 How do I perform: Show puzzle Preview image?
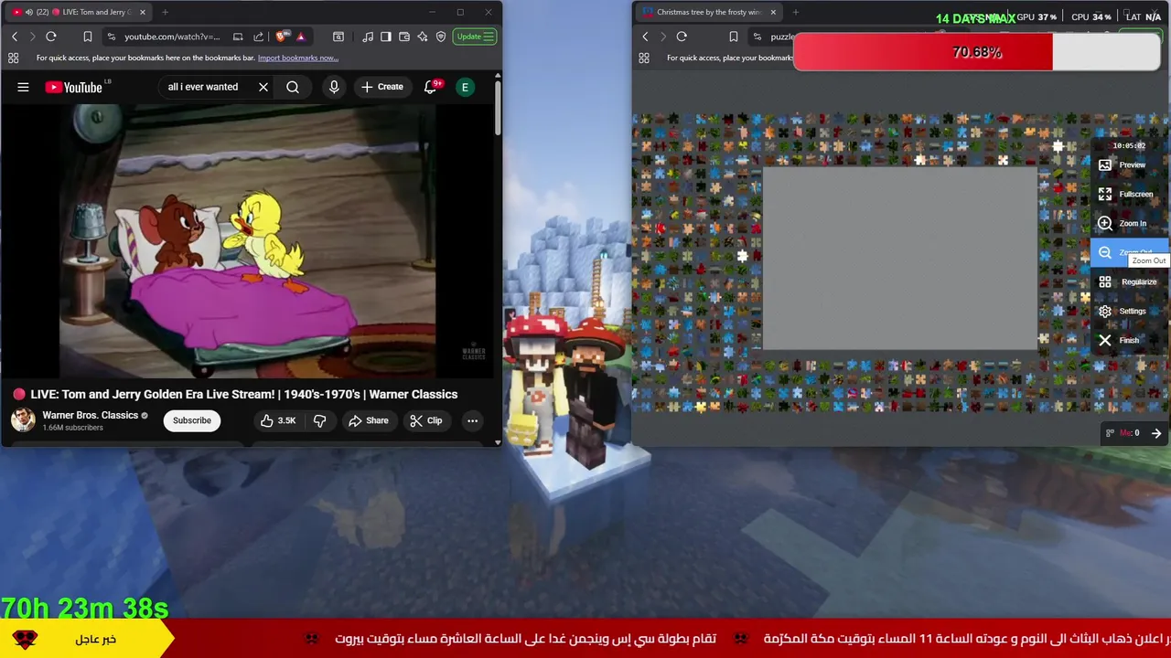tap(1129, 165)
